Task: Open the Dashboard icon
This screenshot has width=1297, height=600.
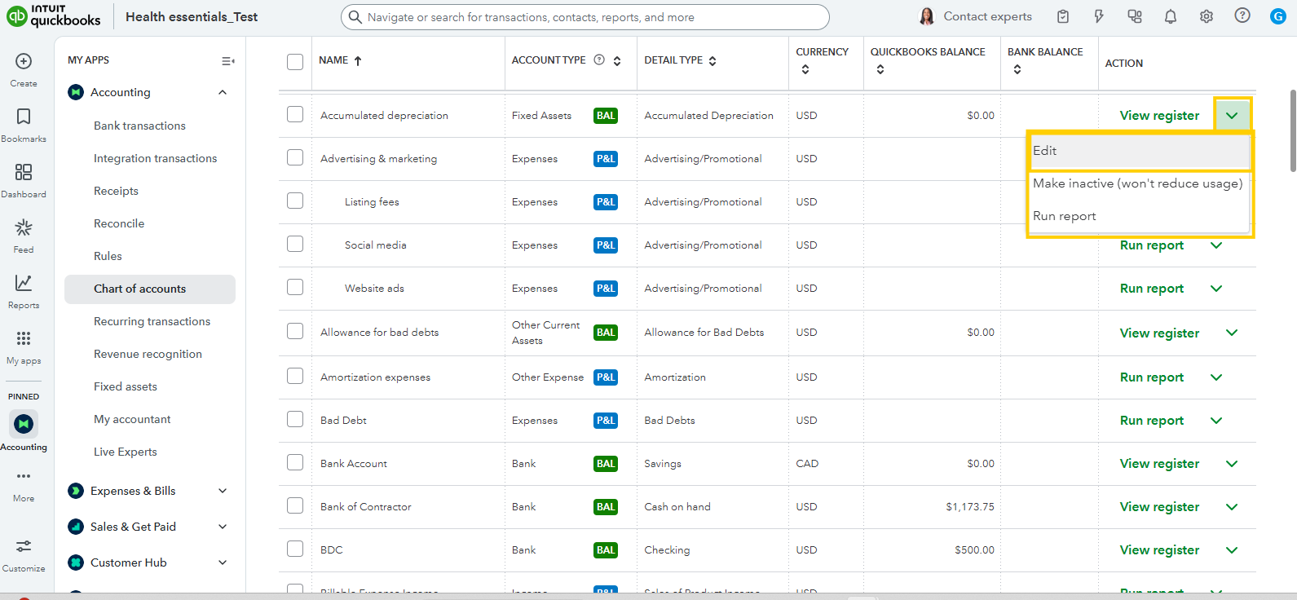Action: click(x=24, y=172)
